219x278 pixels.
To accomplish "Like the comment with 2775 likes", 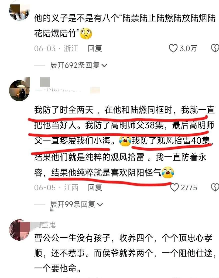I will [x=174, y=187].
